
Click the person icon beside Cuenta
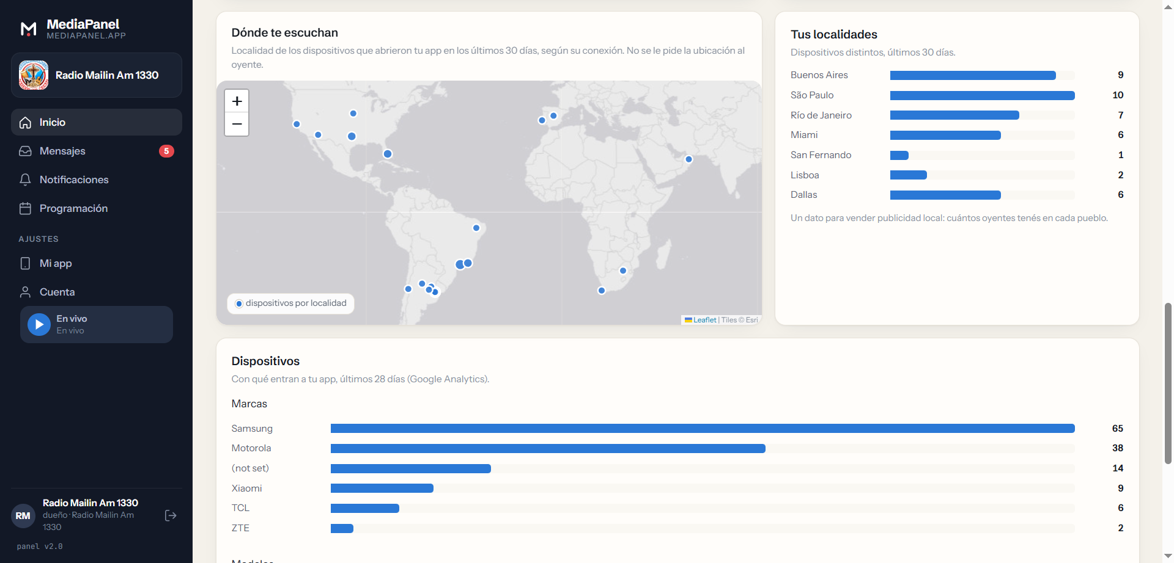coord(25,292)
